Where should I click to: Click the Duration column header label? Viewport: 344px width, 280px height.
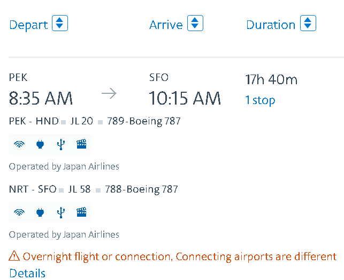pos(271,25)
